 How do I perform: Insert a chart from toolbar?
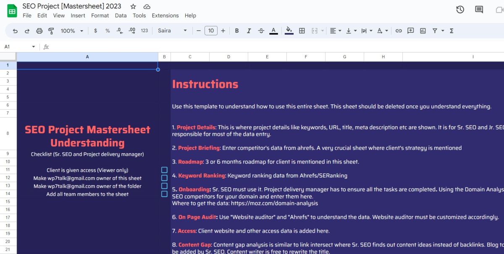[x=423, y=31]
